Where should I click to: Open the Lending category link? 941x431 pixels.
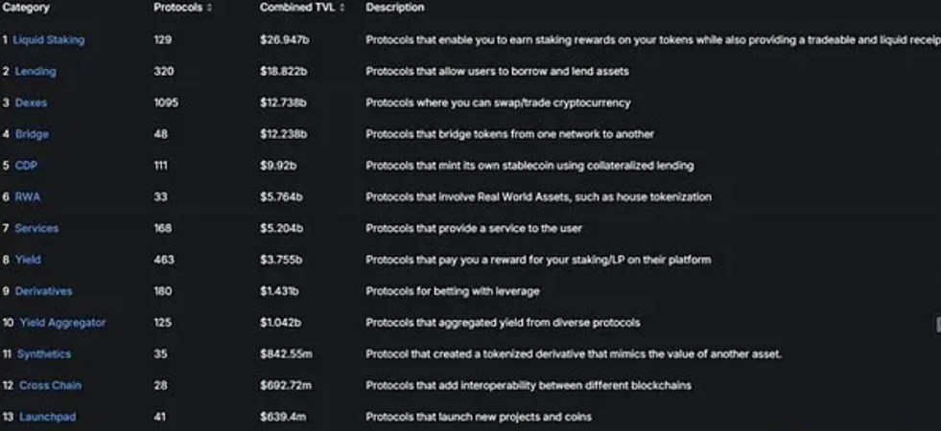click(x=35, y=71)
